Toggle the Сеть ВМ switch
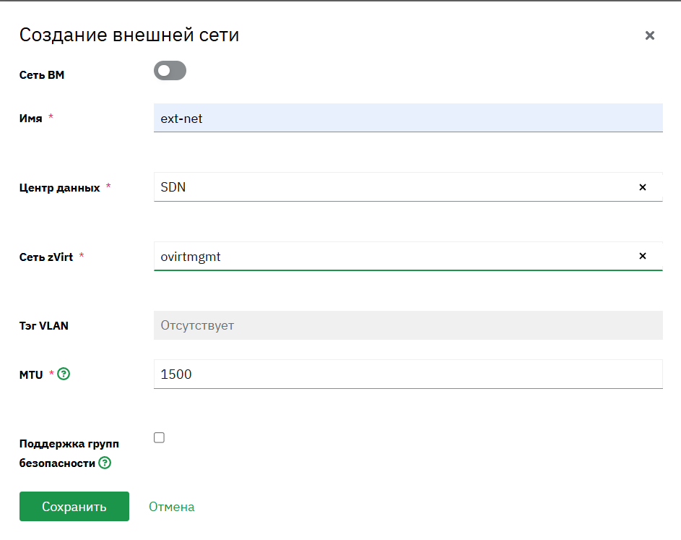 tap(170, 70)
